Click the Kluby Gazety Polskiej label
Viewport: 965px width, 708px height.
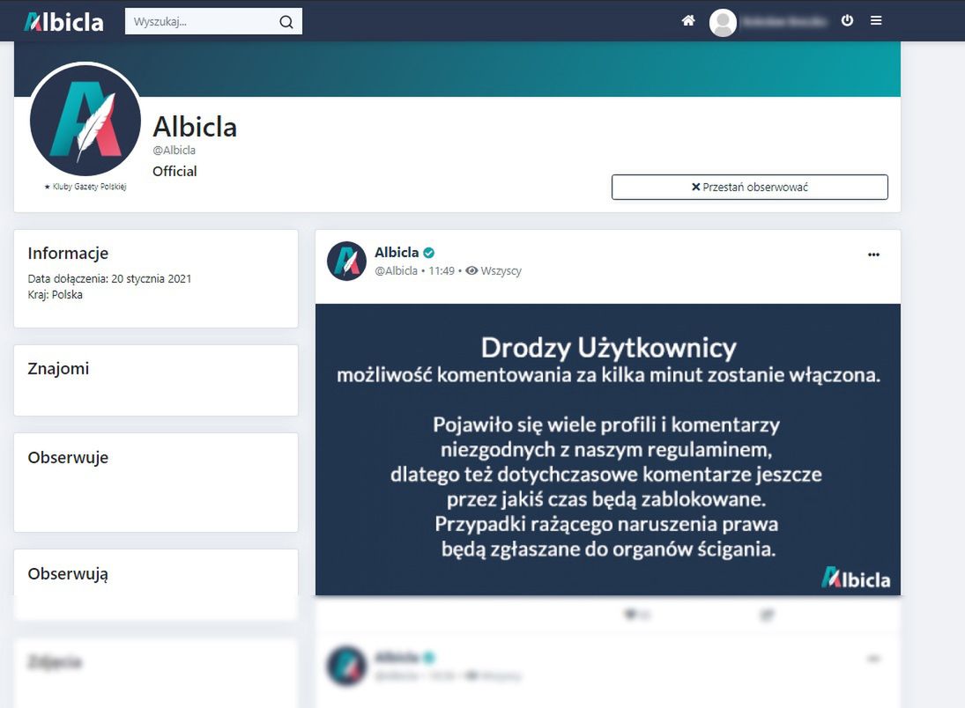pyautogui.click(x=85, y=187)
